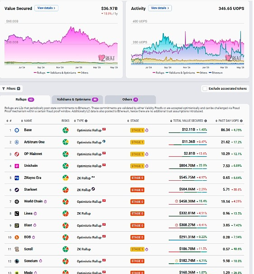Open Value Secured View details link

[x=46, y=8]
